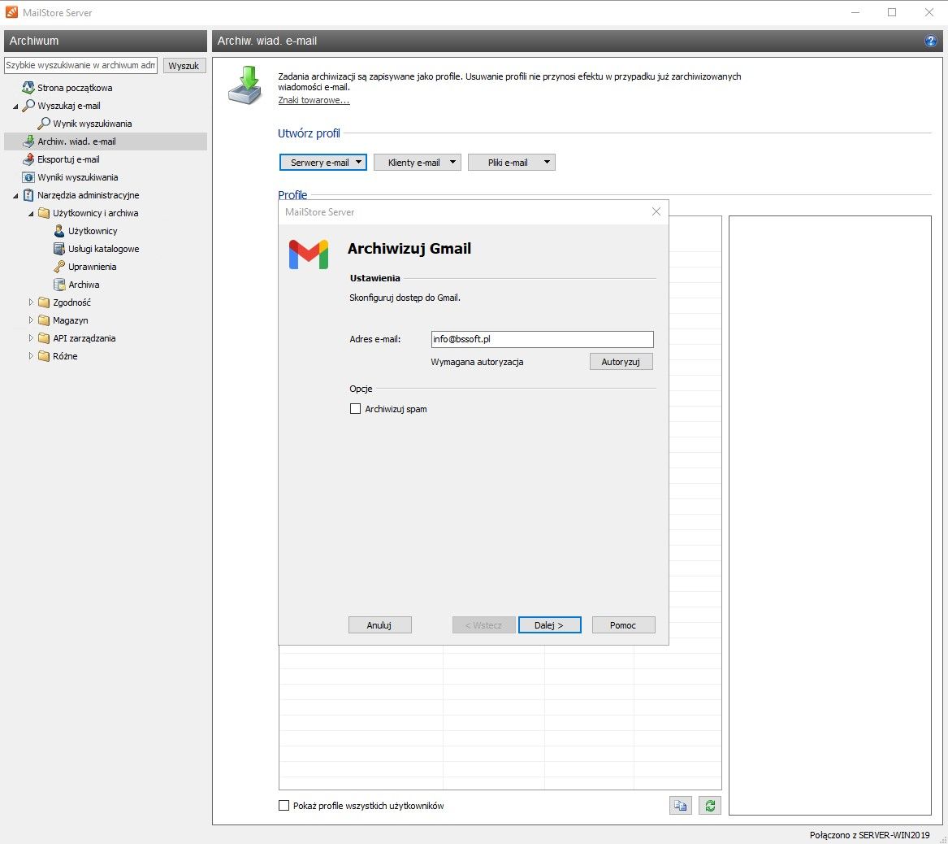Open the Serwery e-mail dropdown

point(322,162)
